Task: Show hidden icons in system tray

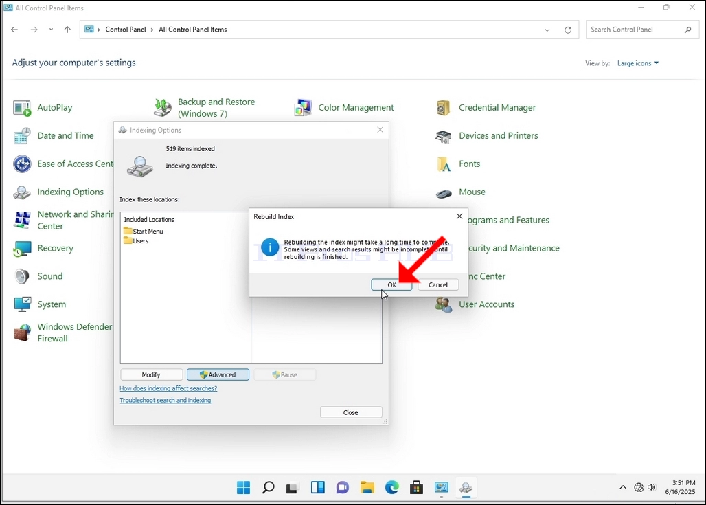Action: (623, 487)
